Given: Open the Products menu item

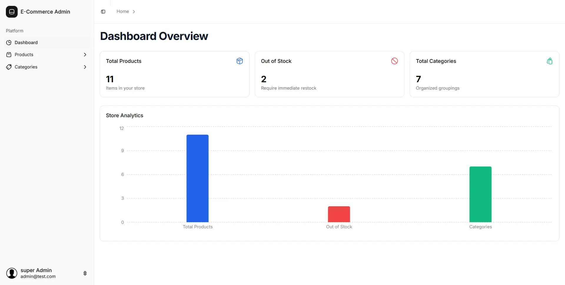Looking at the screenshot, I should (47, 55).
